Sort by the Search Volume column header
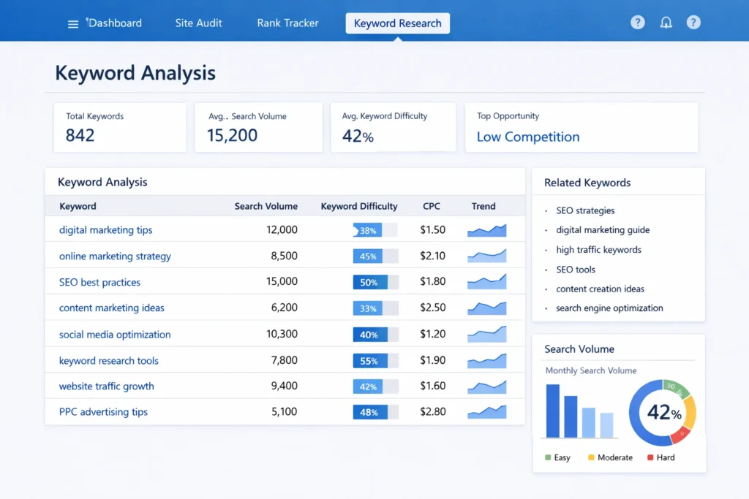Screen dimensions: 749x499 tap(266, 206)
